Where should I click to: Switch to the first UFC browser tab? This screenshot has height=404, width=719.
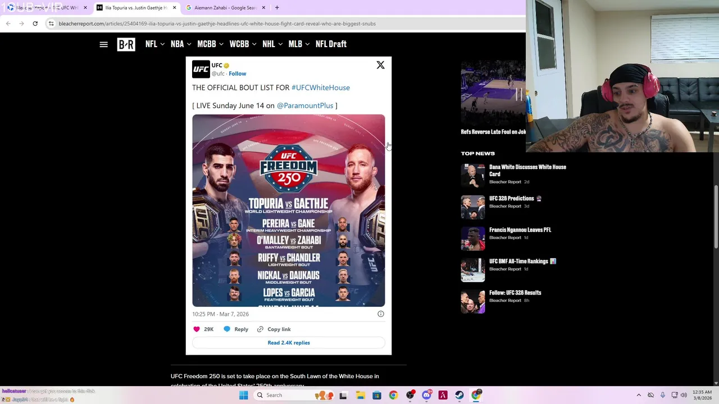click(46, 8)
